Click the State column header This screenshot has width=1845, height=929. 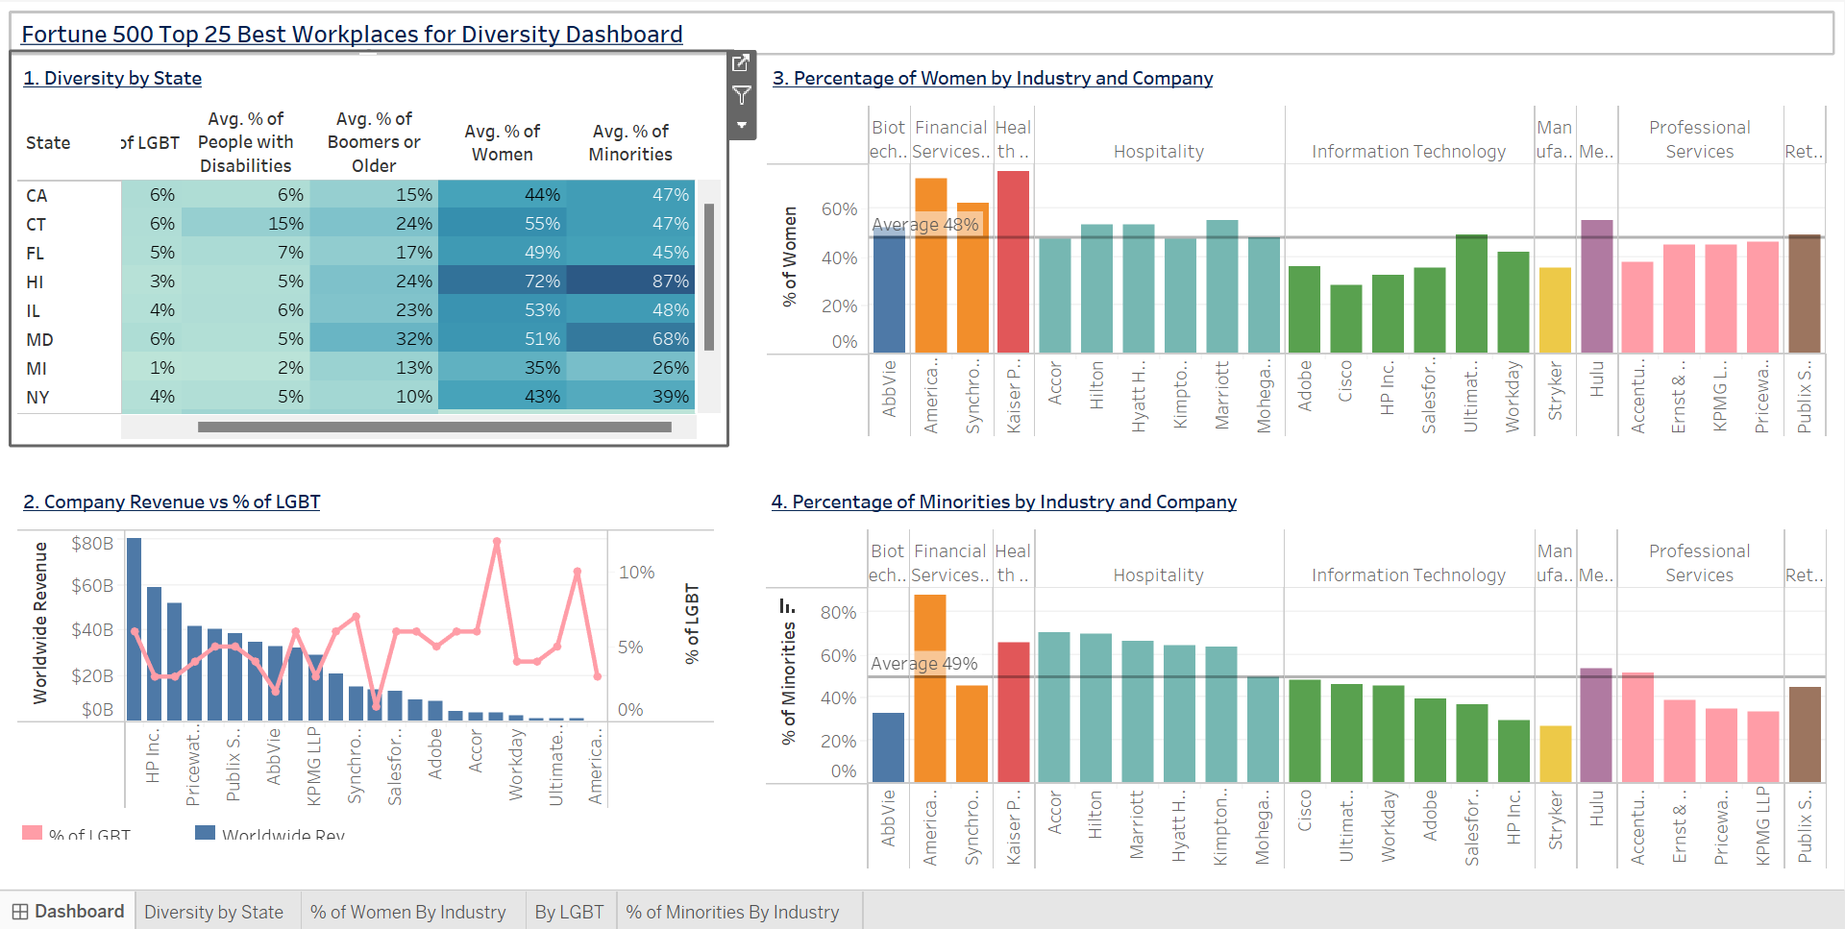[x=48, y=142]
